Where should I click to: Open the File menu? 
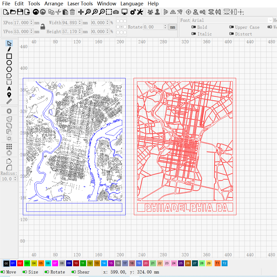6,3
